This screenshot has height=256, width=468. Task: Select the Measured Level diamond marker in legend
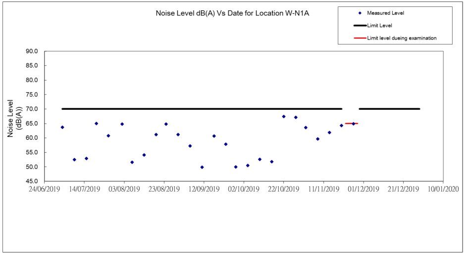point(360,13)
